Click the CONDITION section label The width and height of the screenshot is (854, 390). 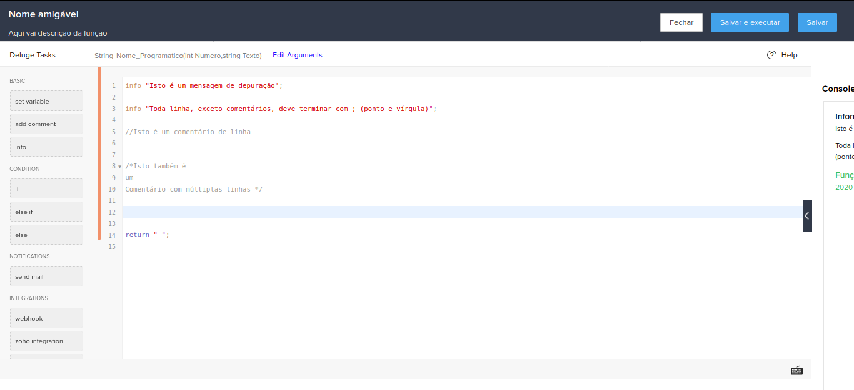[24, 169]
